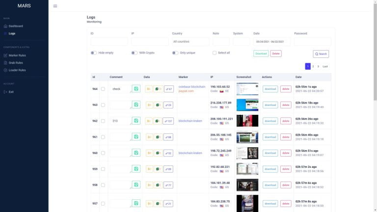Go to page 3 of logs
The height and width of the screenshot is (212, 377).
tap(318, 66)
